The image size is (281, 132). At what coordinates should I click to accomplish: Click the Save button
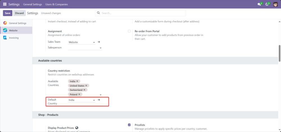[x=8, y=13]
